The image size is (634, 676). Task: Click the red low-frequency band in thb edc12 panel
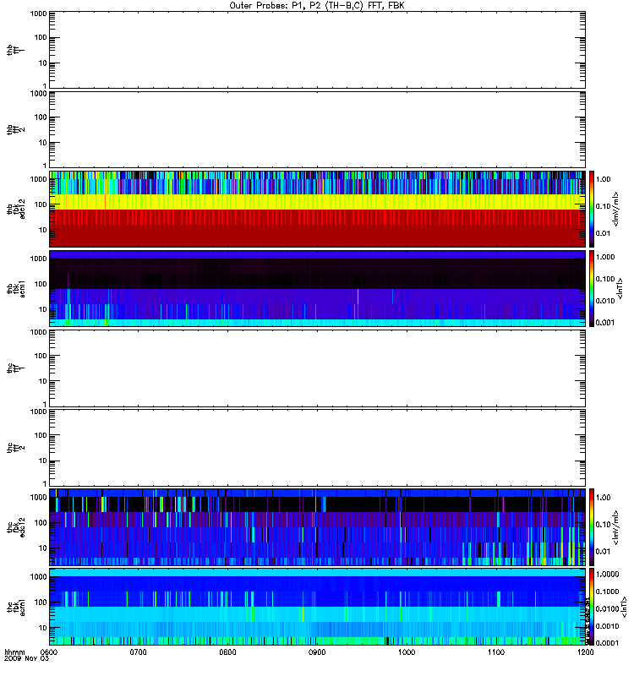coord(317,228)
